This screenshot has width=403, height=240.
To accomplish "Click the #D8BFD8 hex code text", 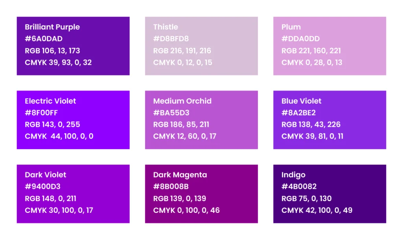I will (x=171, y=39).
